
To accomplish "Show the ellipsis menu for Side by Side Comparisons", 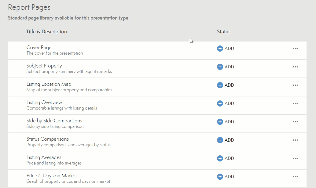I will pyautogui.click(x=295, y=122).
